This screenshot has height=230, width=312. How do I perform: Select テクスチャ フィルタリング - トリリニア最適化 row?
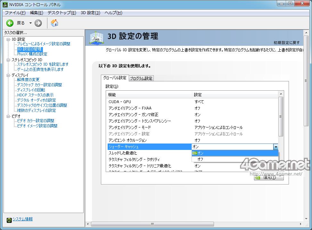pos(193,166)
